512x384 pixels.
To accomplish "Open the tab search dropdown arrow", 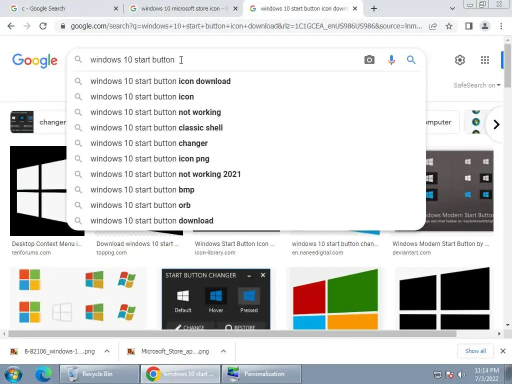I will [452, 9].
